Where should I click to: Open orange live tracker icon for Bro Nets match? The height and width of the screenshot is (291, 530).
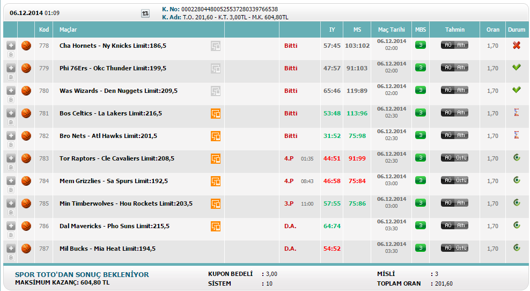point(216,136)
